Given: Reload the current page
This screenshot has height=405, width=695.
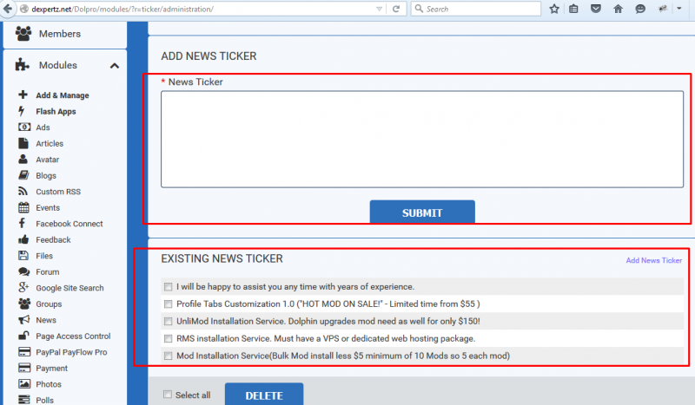Looking at the screenshot, I should pyautogui.click(x=396, y=9).
